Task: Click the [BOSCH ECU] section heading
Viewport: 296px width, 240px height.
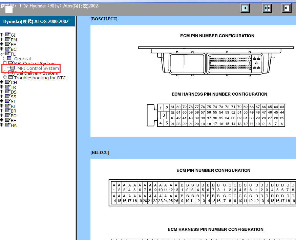Action: coord(104,19)
